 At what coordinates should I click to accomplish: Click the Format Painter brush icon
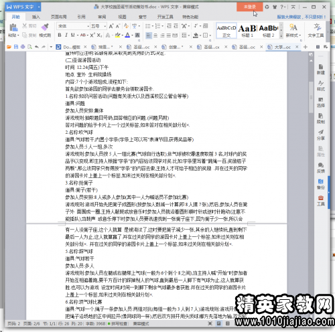[45, 27]
